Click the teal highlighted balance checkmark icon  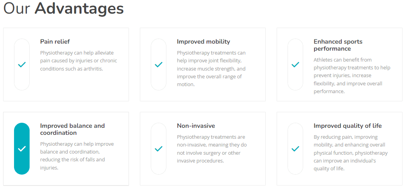tap(22, 149)
